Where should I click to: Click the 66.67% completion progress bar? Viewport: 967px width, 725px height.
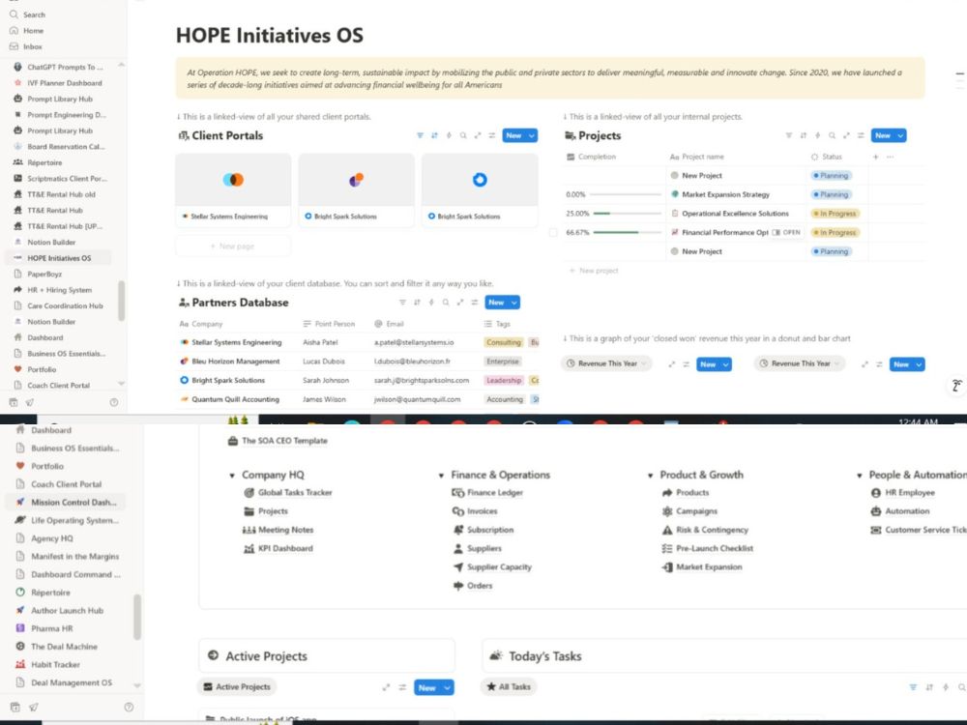[x=627, y=232]
